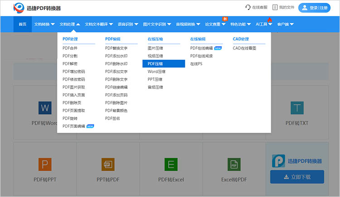Open PDF在线编辑 menu item
340x197 pixels.
[201, 48]
